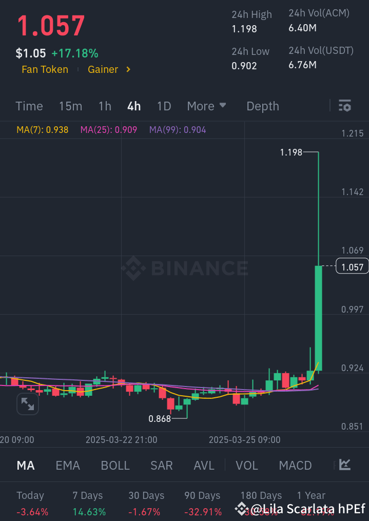The image size is (369, 521).
Task: Select the 1D timeframe
Action: [164, 106]
